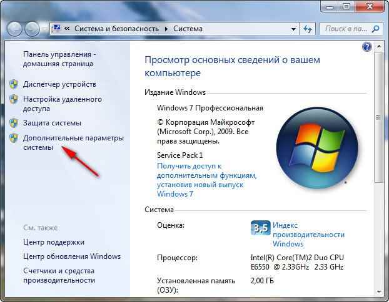Open Панель управления - домашняя страница
The image size is (389, 302).
[x=59, y=59]
